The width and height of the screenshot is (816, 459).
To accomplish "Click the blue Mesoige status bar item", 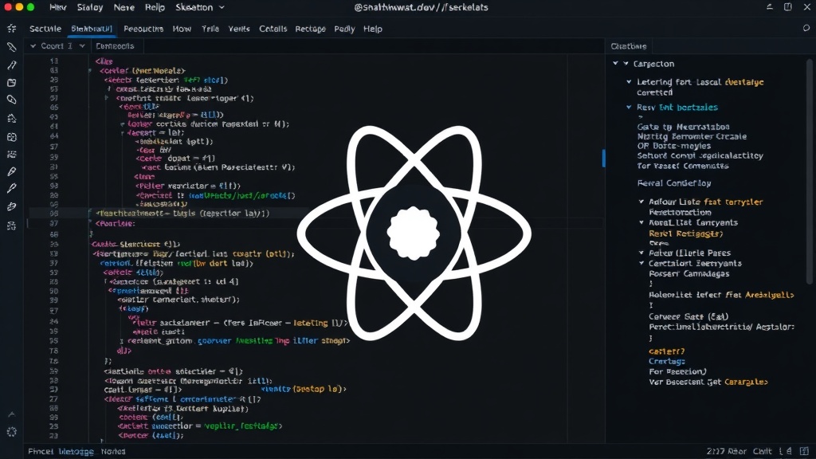I will (x=76, y=451).
